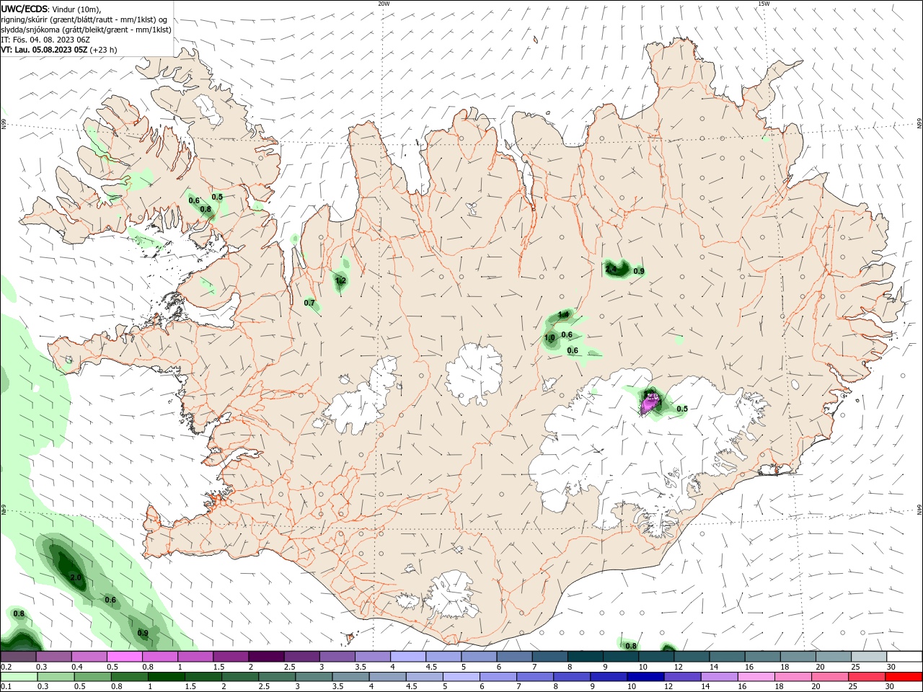This screenshot has width=923, height=692.
Task: Pick the dark teal snow-scale swatch starting at 8
Action: tap(586, 656)
